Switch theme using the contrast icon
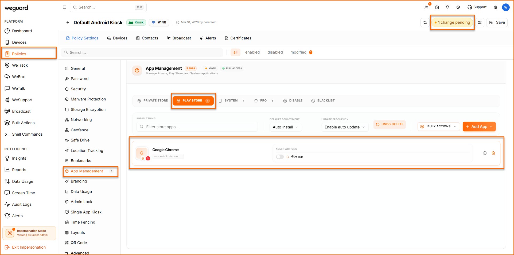The width and height of the screenshot is (514, 255). (x=496, y=7)
